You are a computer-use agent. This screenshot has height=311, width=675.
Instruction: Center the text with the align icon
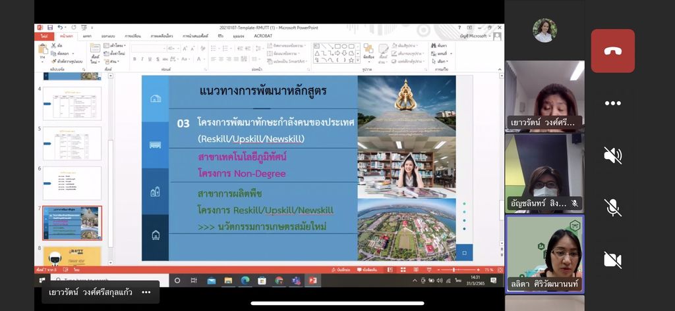221,59
